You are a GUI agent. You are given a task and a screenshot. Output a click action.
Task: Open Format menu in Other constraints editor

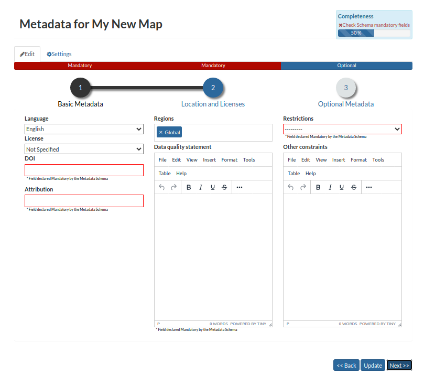click(x=358, y=159)
